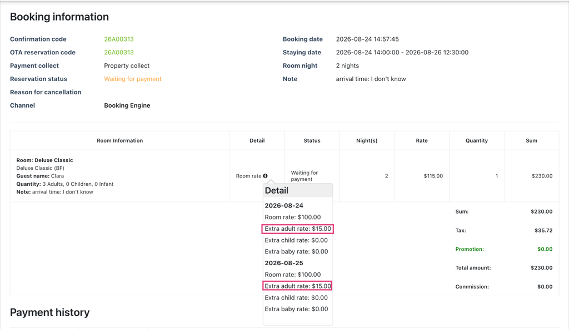Screen dimensions: 569x329
Task: Click the Rate column header
Action: point(422,140)
